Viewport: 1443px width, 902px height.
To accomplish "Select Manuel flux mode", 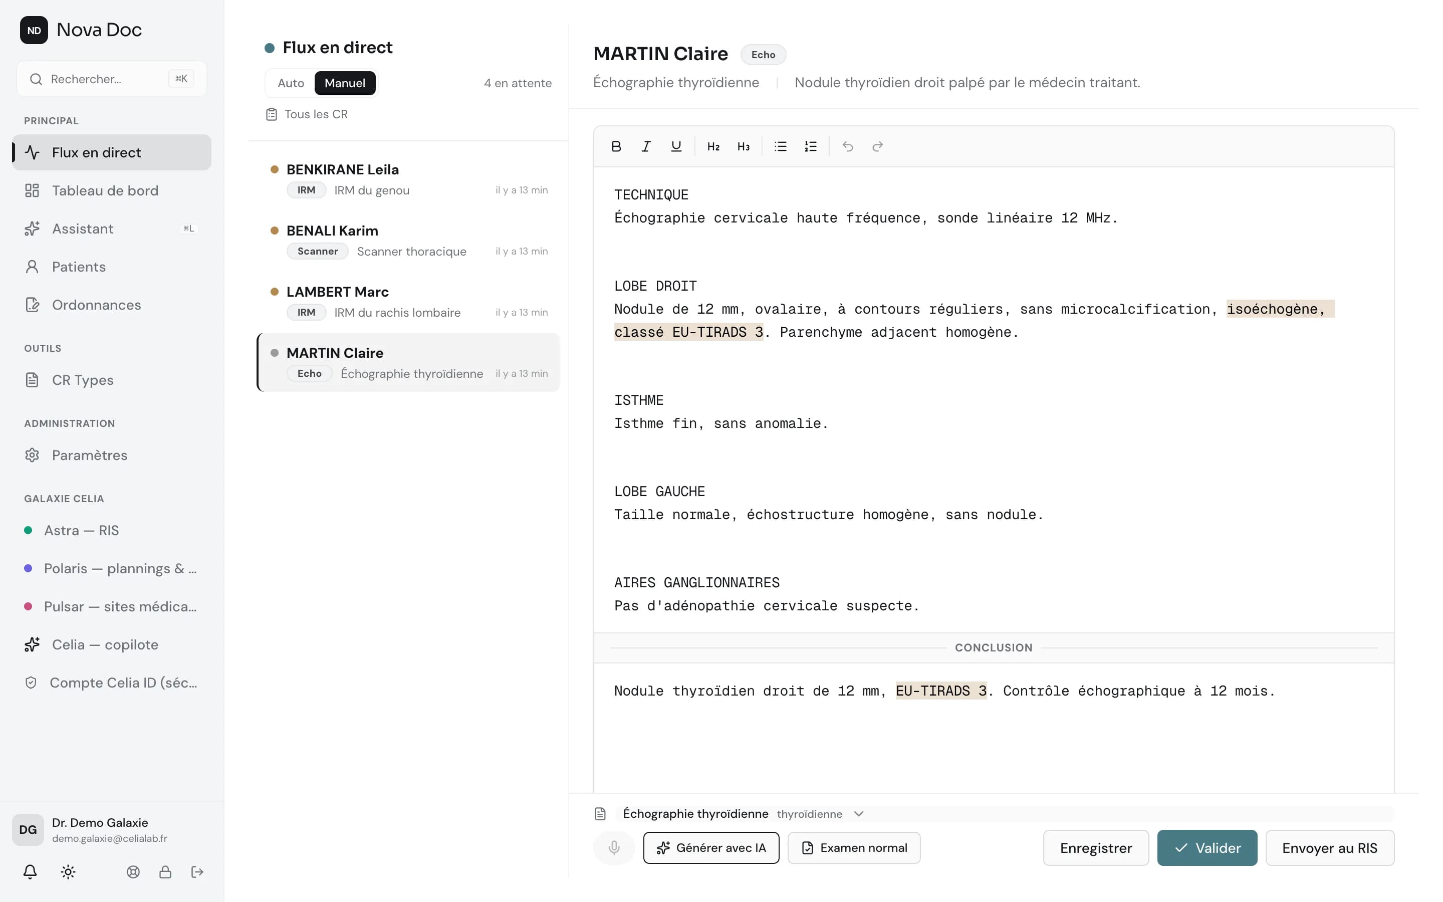I will 345,83.
